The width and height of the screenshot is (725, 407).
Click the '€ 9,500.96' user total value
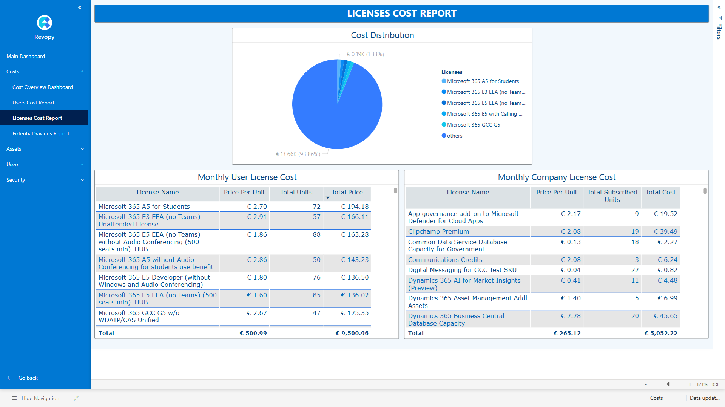(352, 333)
